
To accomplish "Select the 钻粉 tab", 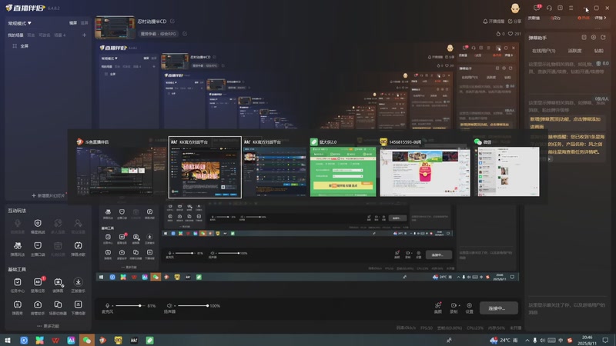I will click(598, 51).
